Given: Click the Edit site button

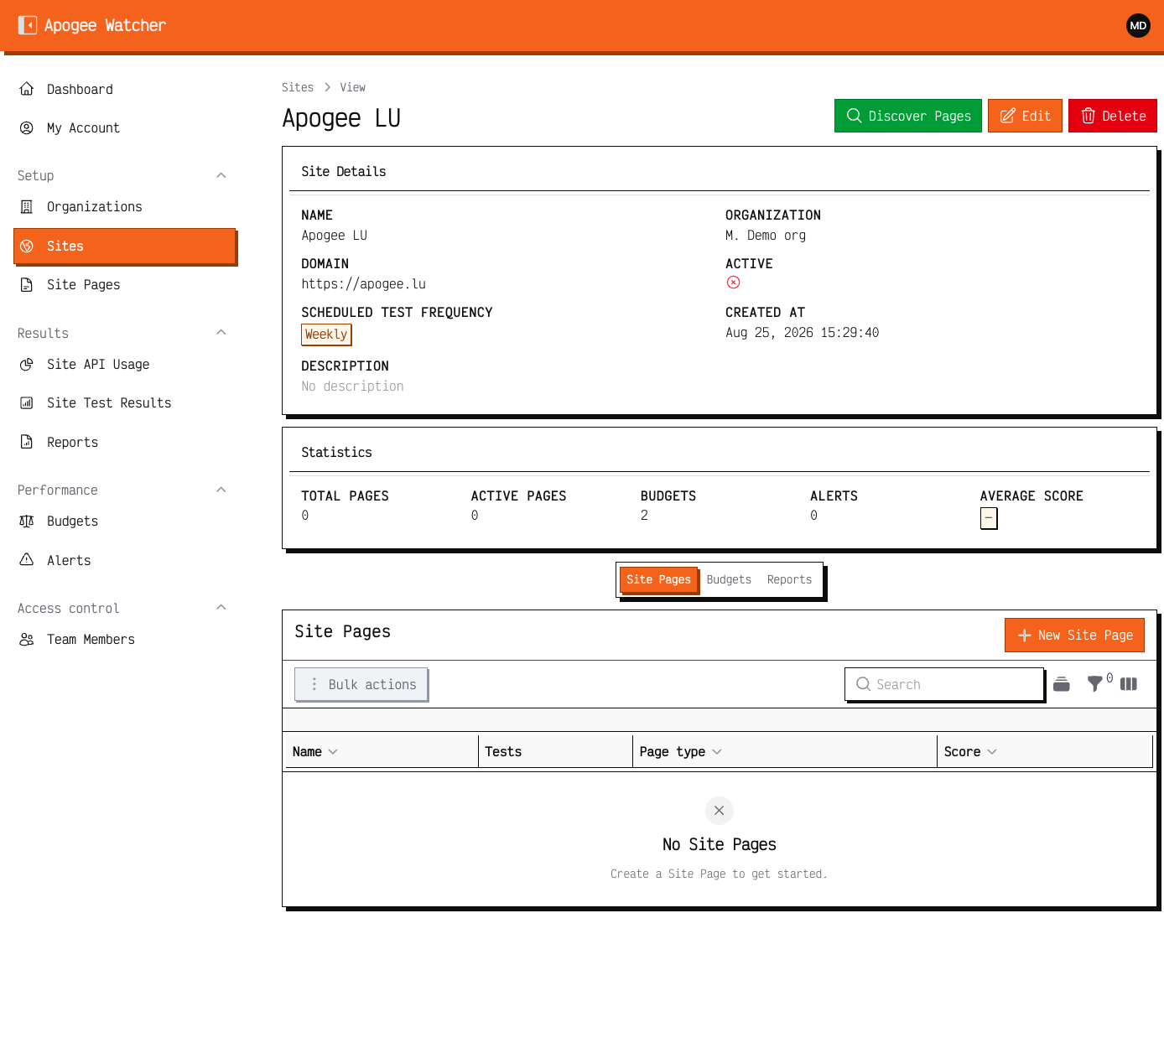Looking at the screenshot, I should tap(1025, 116).
